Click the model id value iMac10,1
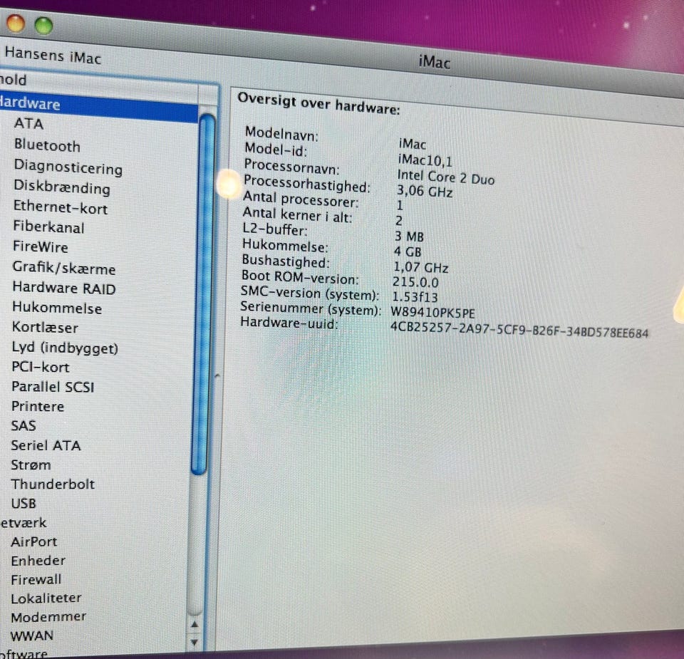This screenshot has width=684, height=659. click(x=425, y=160)
